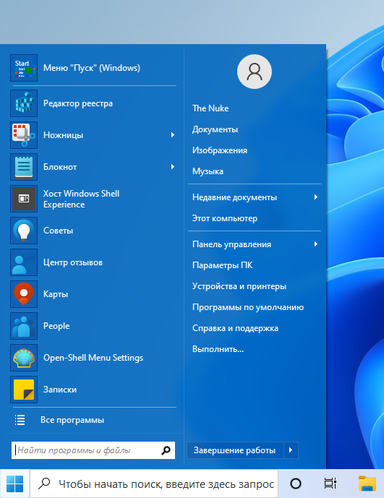The image size is (384, 498).
Task: Open the Редактор реестра registry icon
Action: tap(24, 103)
